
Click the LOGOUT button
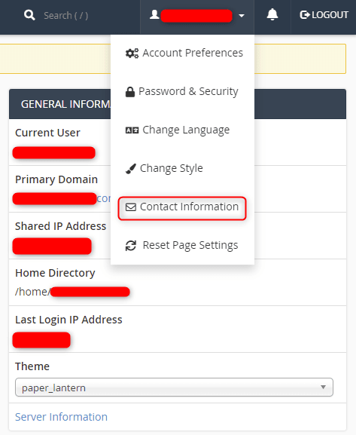pos(324,15)
